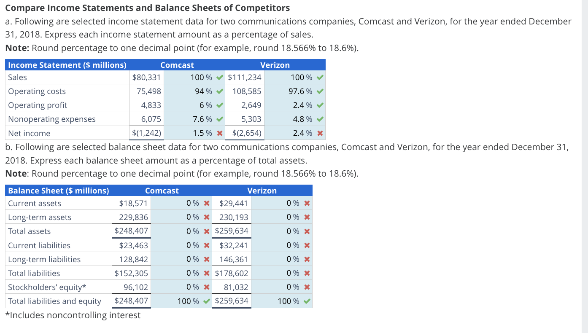588x333 pixels.
Task: Select red X beside Verizon Current liabilities percentage
Action: 307,246
